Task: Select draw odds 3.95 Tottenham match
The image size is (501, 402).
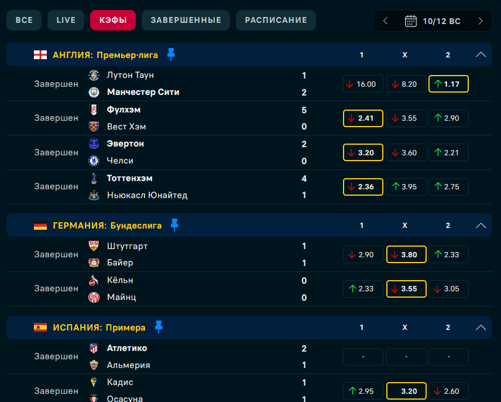Action: pos(406,187)
